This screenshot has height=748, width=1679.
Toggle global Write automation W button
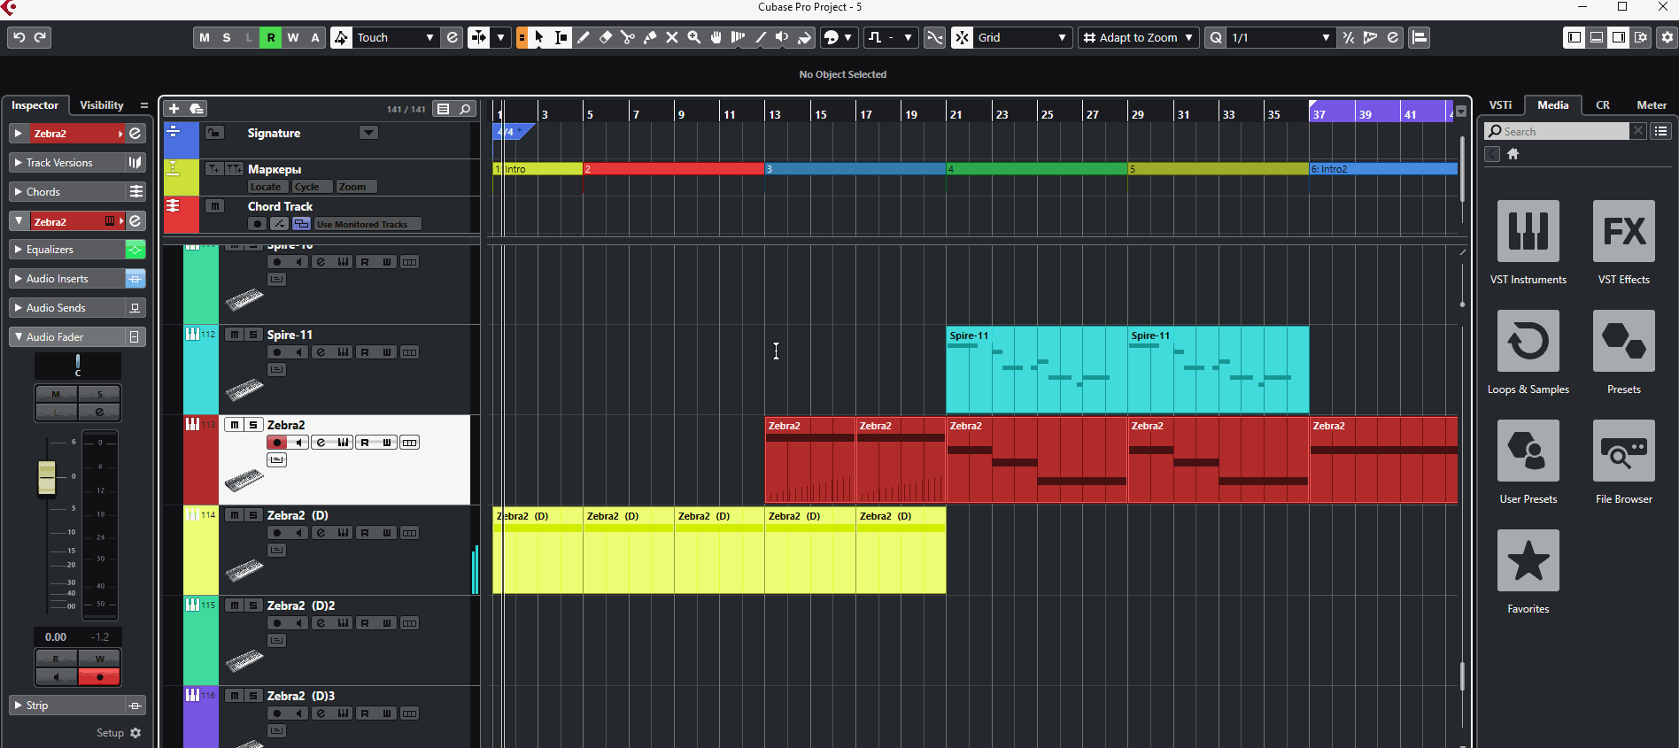click(293, 37)
